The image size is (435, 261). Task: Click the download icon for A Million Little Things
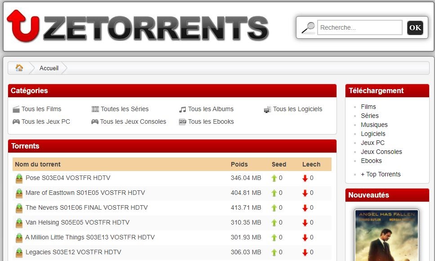pos(19,238)
